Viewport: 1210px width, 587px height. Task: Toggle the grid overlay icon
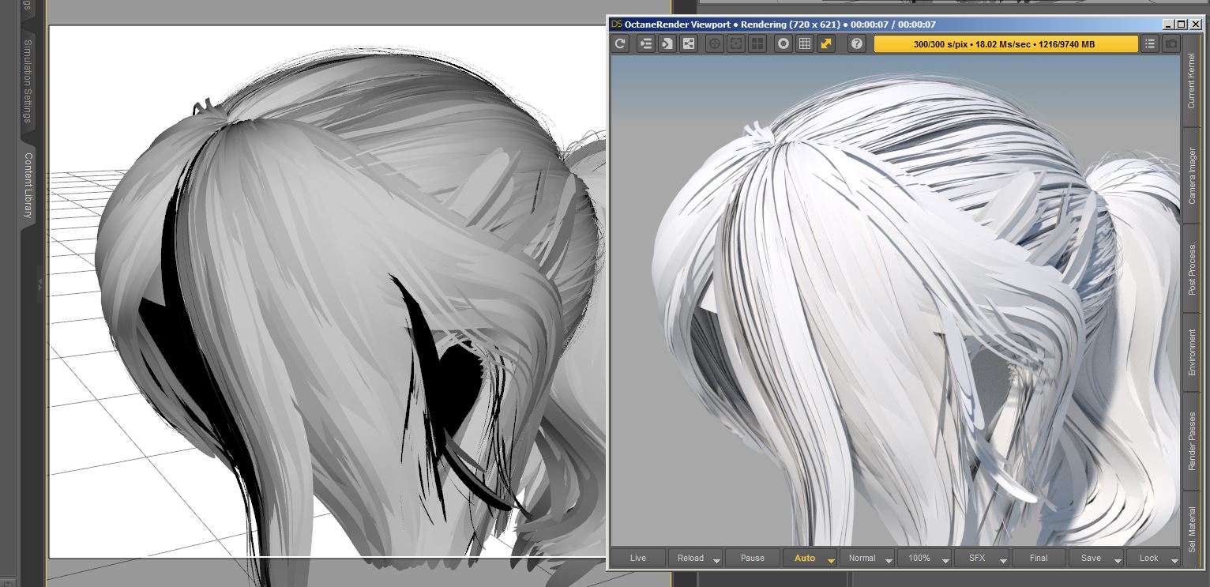tap(805, 44)
